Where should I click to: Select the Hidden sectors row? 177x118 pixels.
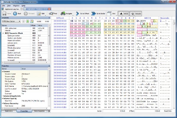click(25, 58)
